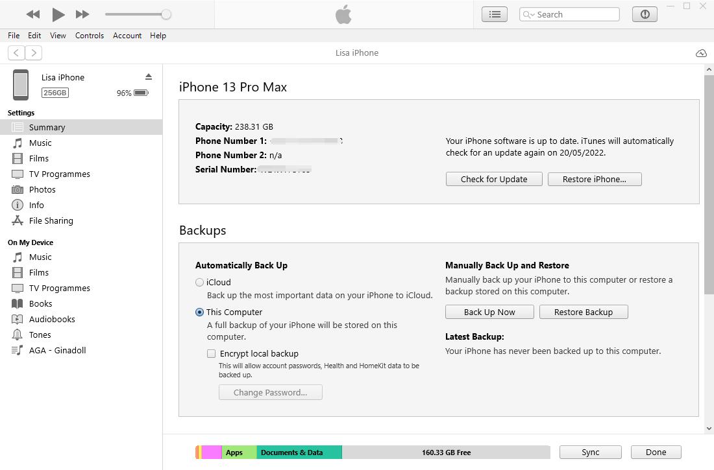Open Tones on device

click(x=81, y=335)
